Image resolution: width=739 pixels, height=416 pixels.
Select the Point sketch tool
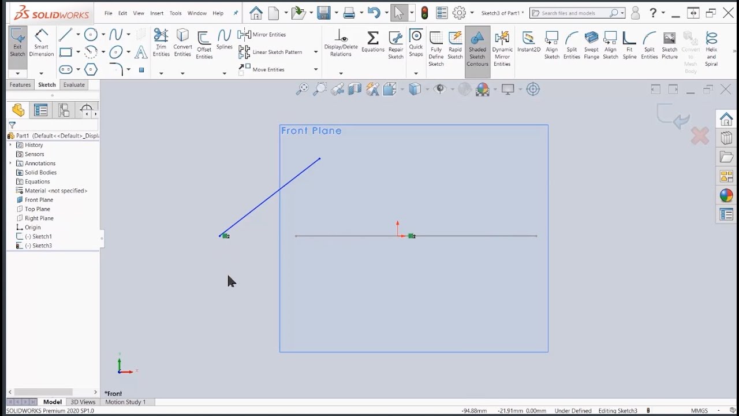(141, 70)
